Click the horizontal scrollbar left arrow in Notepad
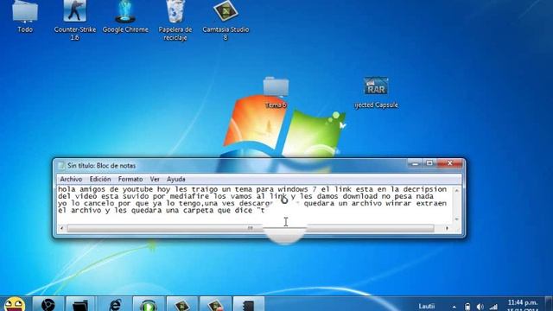Screen dimensions: 553x311 (x=61, y=228)
